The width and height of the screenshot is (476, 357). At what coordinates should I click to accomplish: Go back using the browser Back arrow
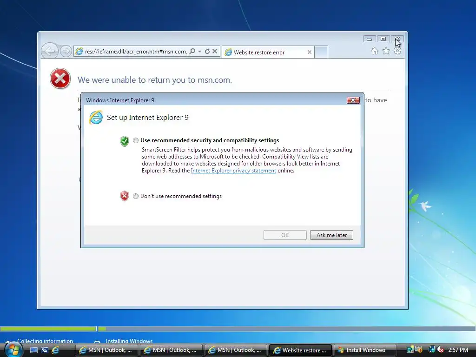[49, 51]
